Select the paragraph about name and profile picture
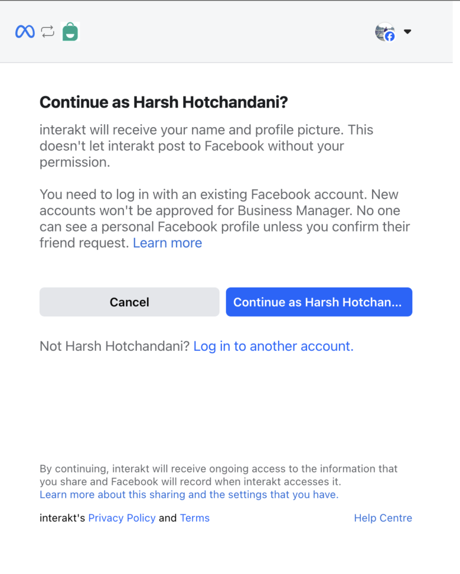Viewport: 460px width, 574px height. coord(206,146)
